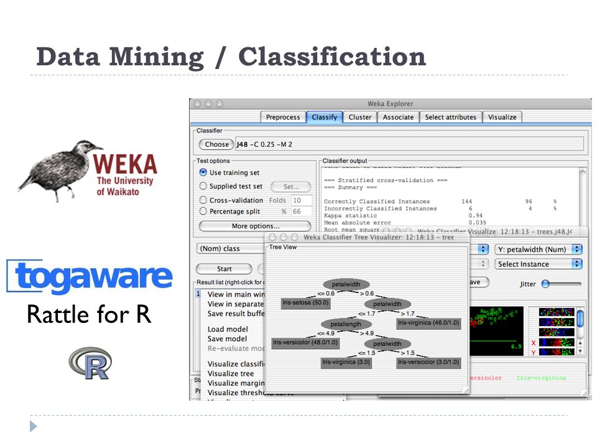597x448 pixels.
Task: Click attribute strip marked X
Action: click(x=556, y=342)
